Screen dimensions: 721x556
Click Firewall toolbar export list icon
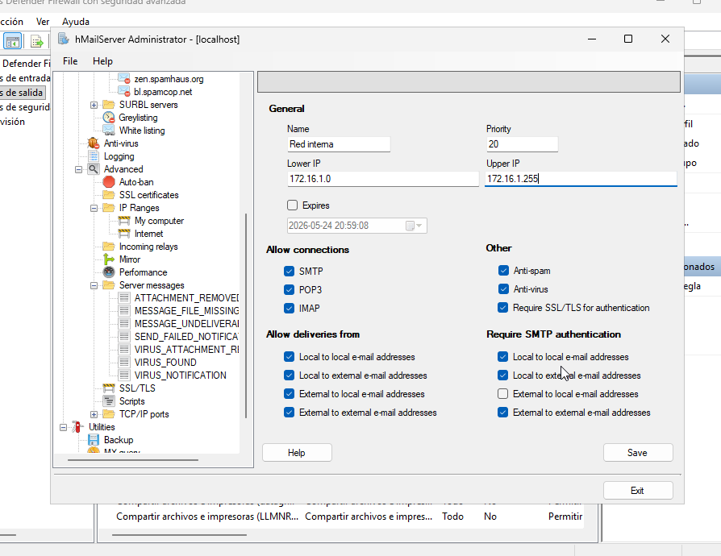point(36,41)
